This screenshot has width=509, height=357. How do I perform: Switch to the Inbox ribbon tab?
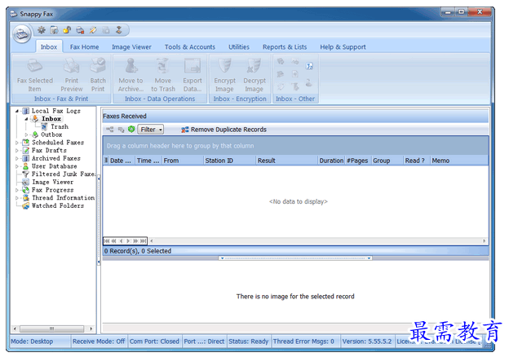coord(49,47)
